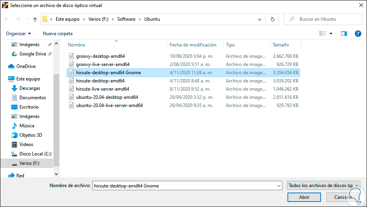The image size is (367, 207).
Task: Click the Cancelar button
Action: click(343, 197)
